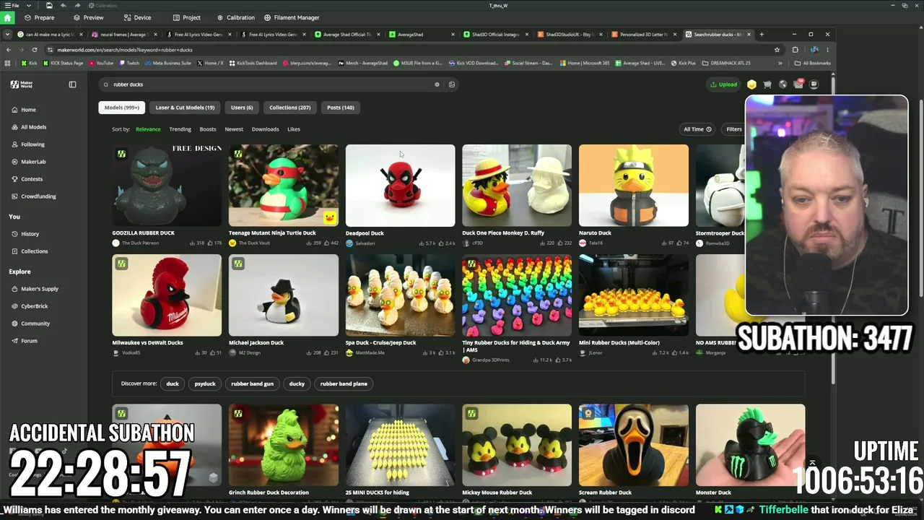Click the rubber band gun discover tag
Screen dimensions: 924x520
252,383
